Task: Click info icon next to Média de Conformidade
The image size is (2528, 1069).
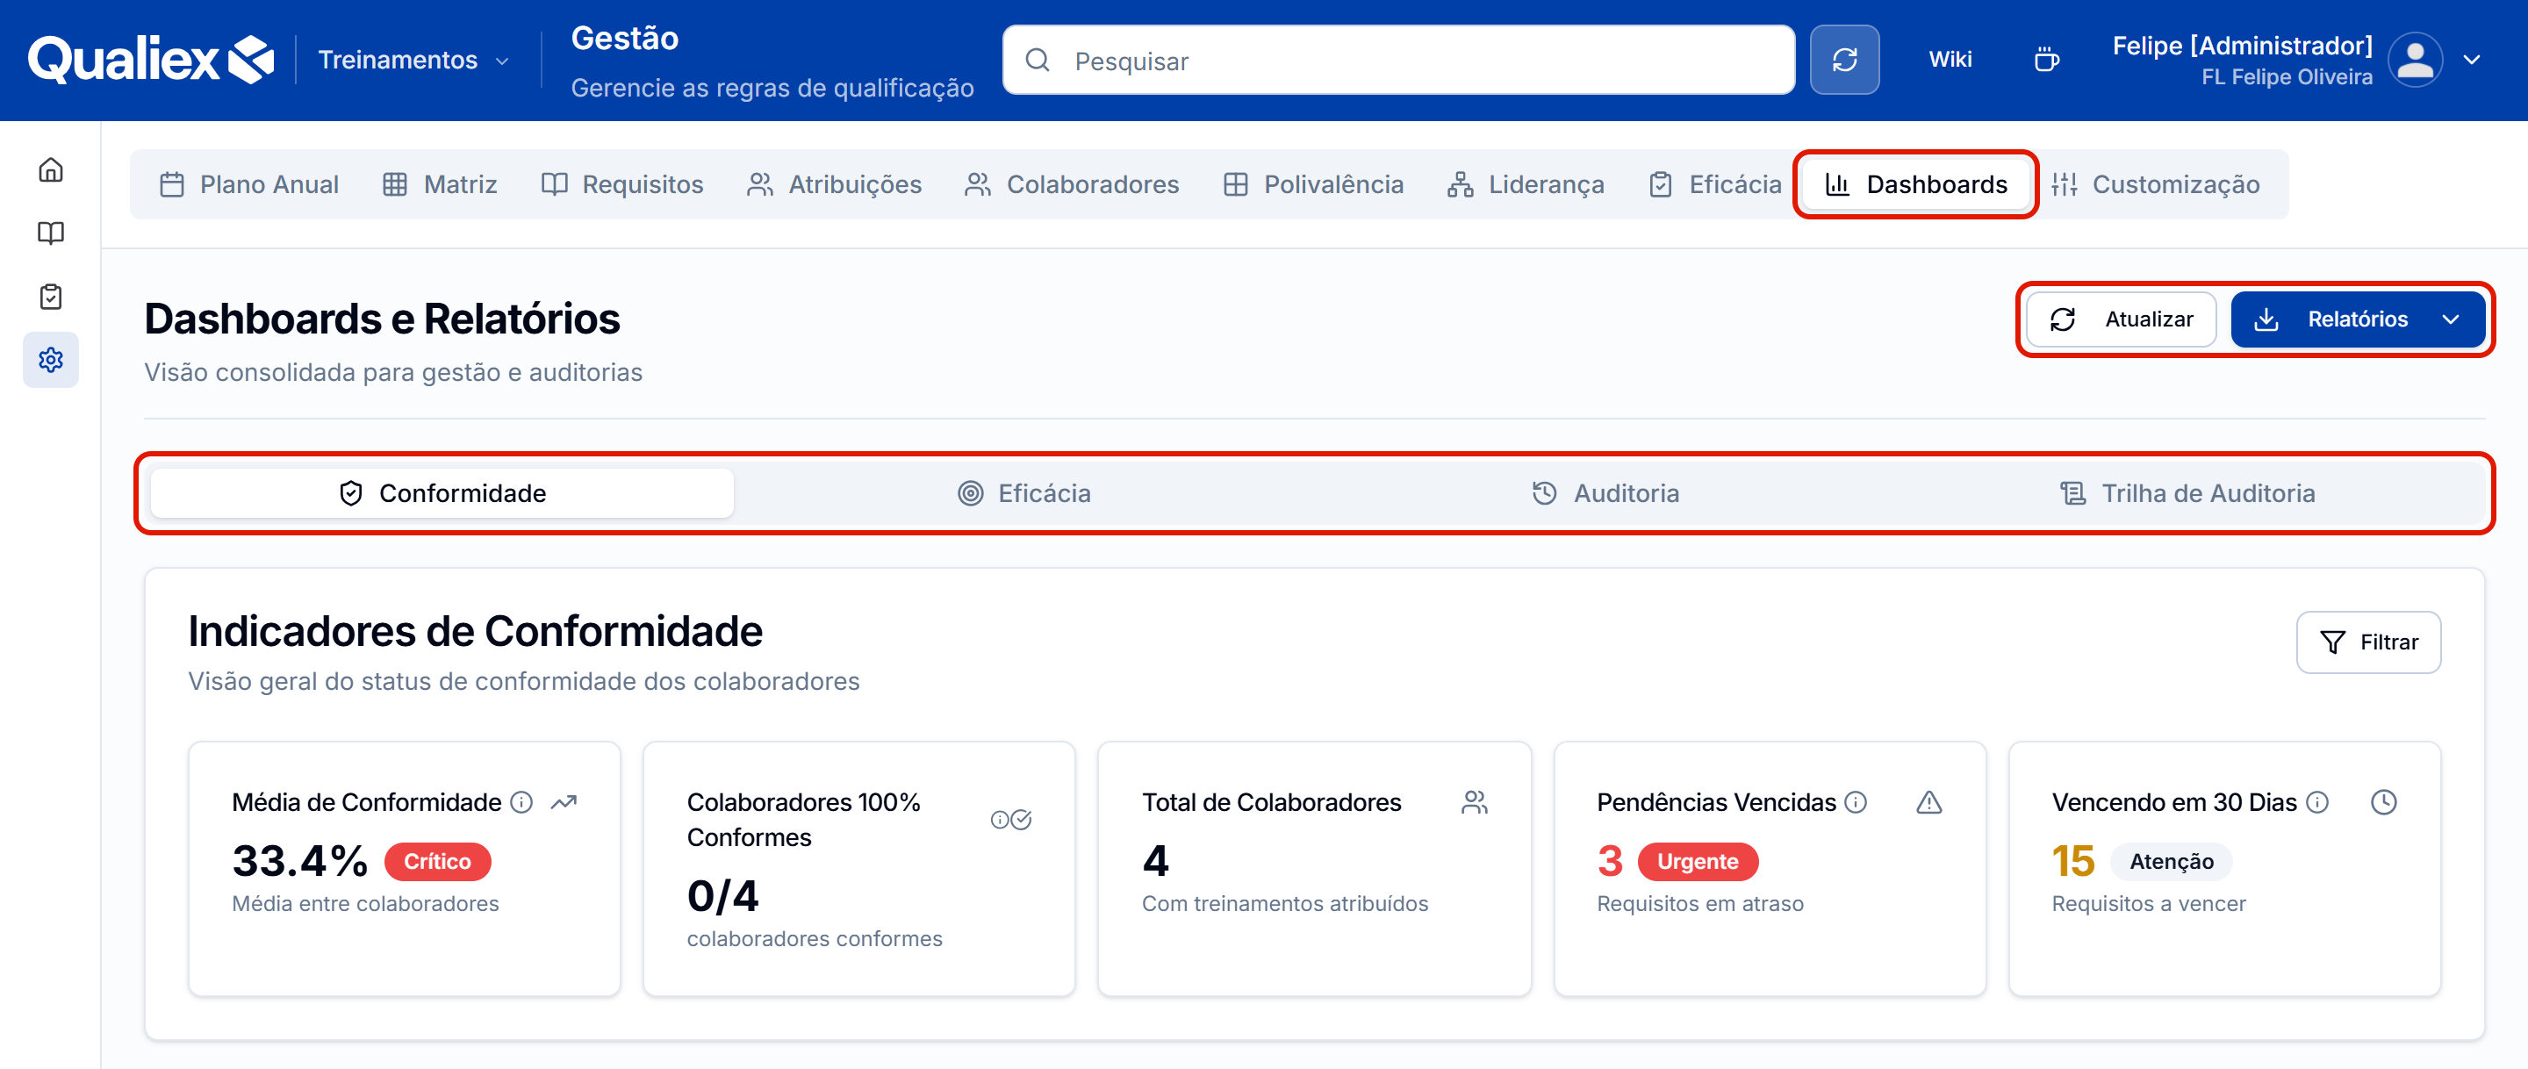Action: (522, 802)
